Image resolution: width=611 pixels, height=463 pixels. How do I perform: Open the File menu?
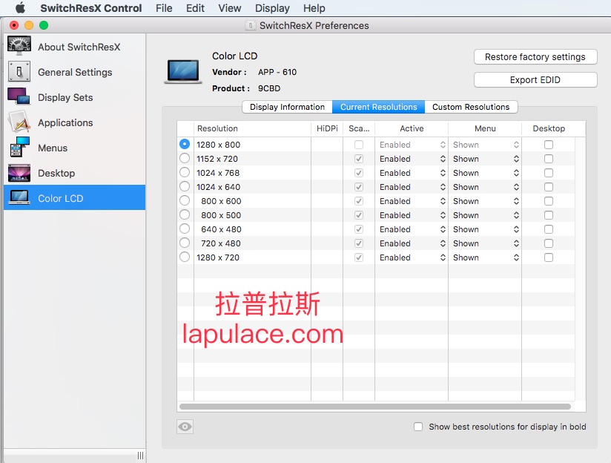164,8
